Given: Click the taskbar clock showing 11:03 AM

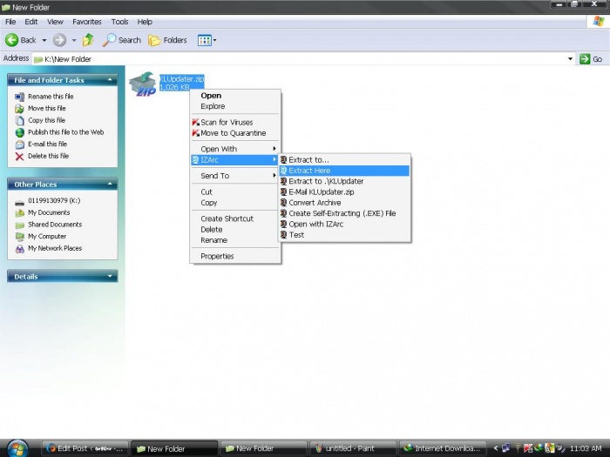Looking at the screenshot, I should [x=586, y=448].
